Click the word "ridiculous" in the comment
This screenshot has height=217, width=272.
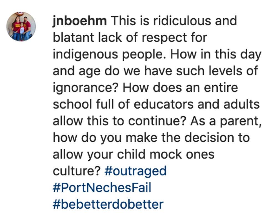pos(180,21)
